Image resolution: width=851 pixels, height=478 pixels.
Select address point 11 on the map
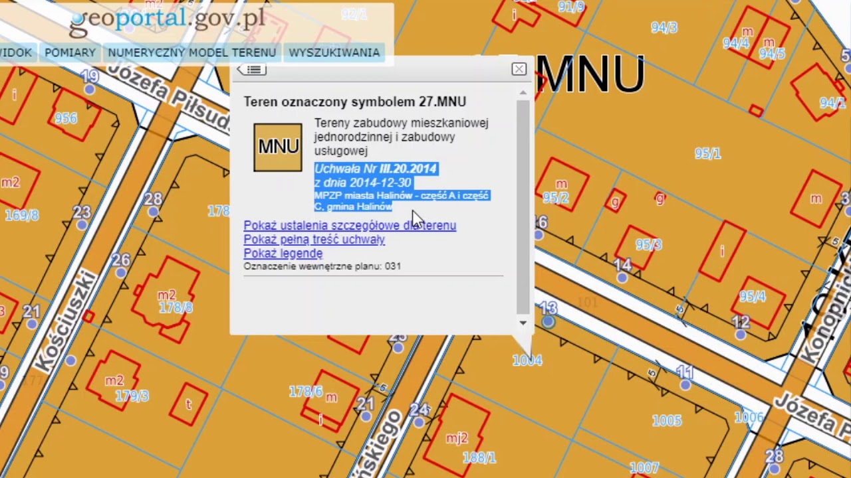click(685, 385)
